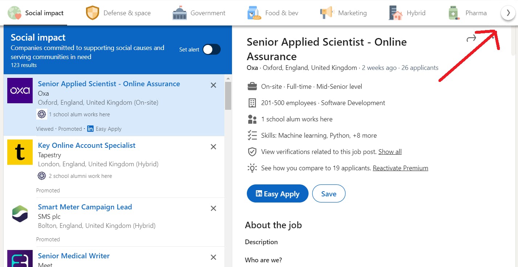Viewport: 518px width, 267px height.
Task: Click the building icon beside 201-500 employees
Action: click(252, 103)
